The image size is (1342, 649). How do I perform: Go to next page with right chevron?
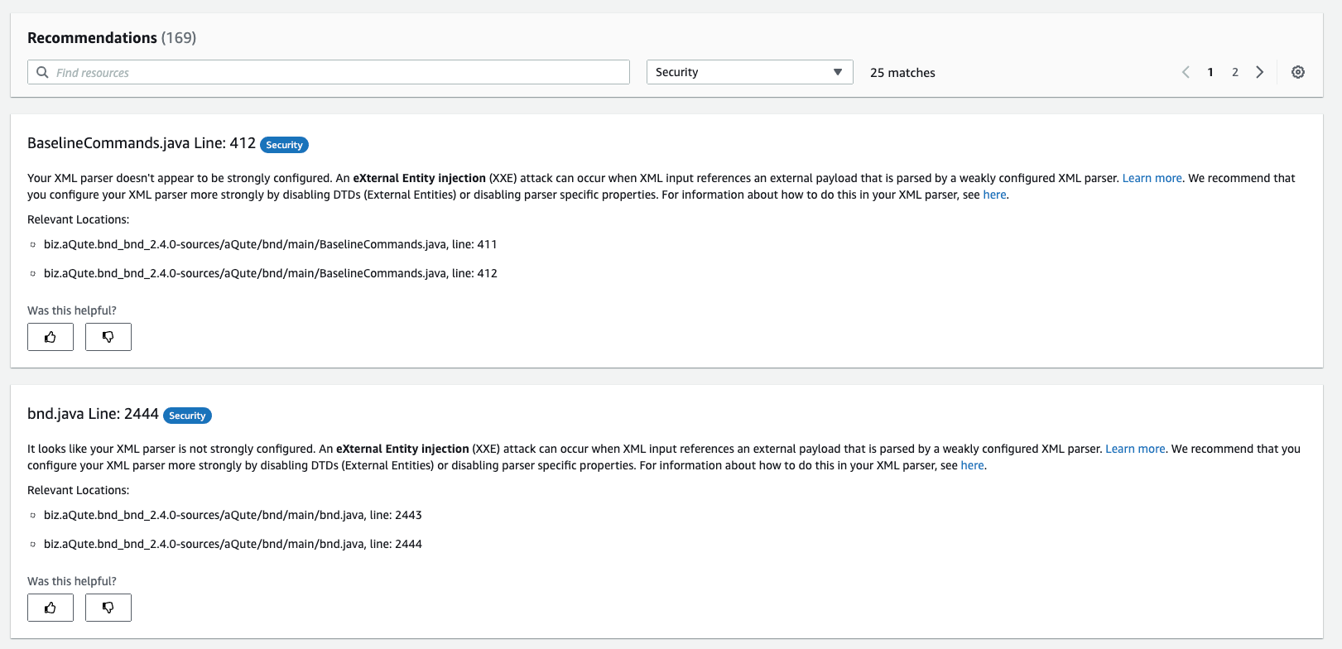pos(1260,72)
